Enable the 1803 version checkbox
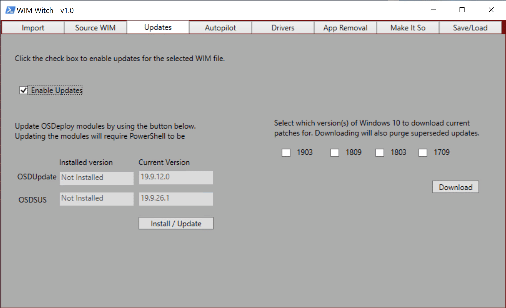 point(380,152)
